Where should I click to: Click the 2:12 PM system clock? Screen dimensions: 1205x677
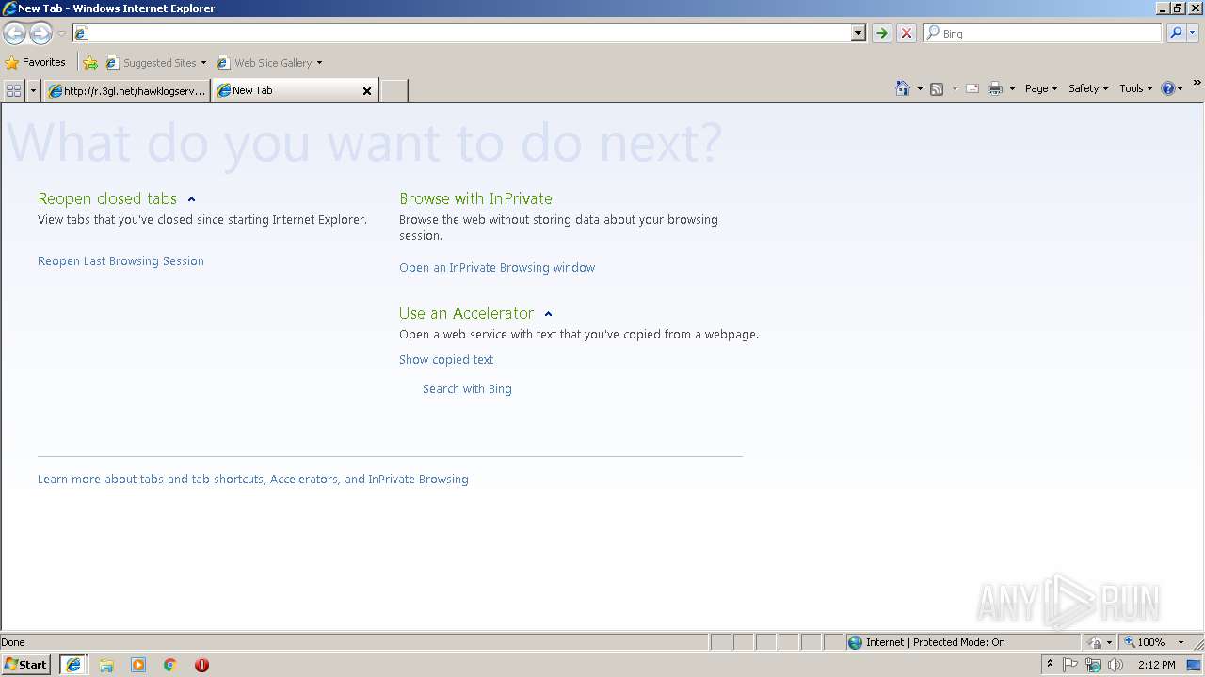click(1156, 665)
